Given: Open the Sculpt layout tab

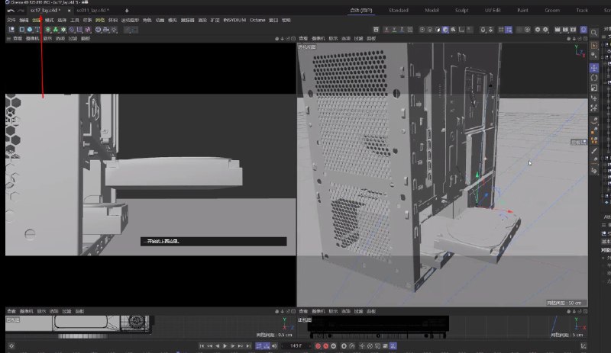Looking at the screenshot, I should [462, 10].
